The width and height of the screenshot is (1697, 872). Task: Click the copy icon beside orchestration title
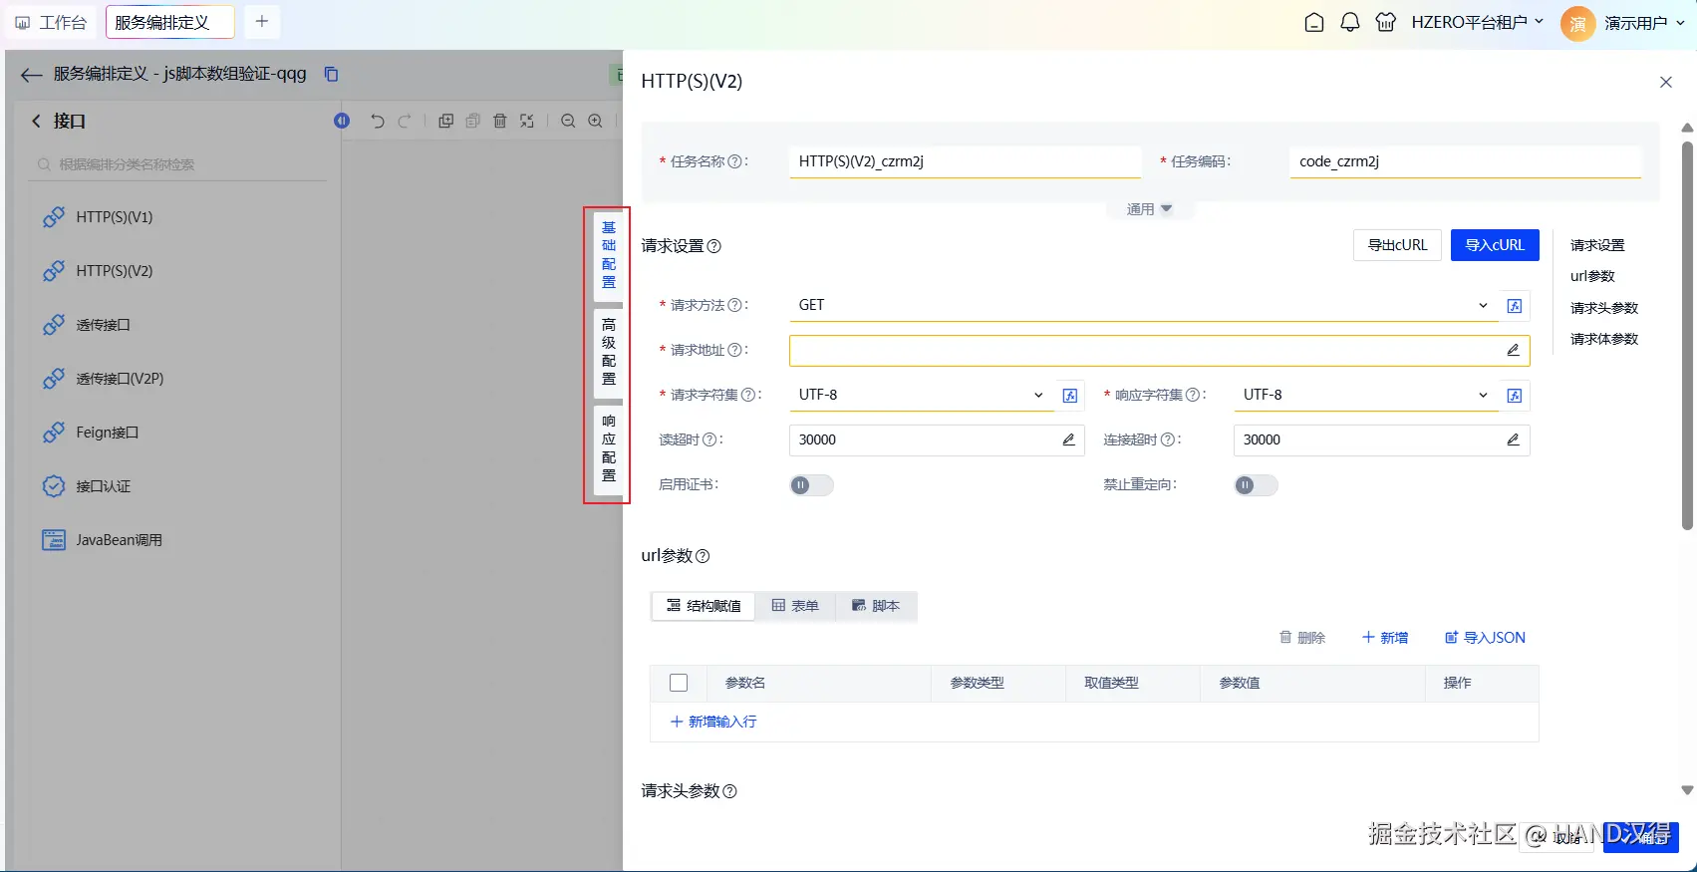332,74
